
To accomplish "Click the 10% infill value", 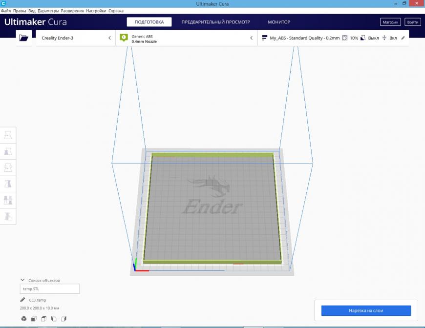I will [x=354, y=38].
